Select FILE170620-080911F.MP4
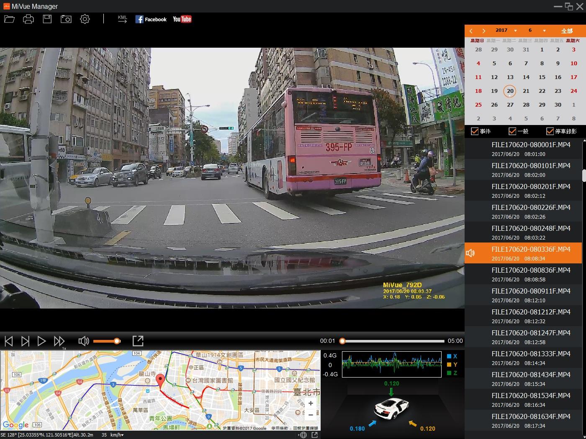Screen dimensions: 586x439 (523, 295)
